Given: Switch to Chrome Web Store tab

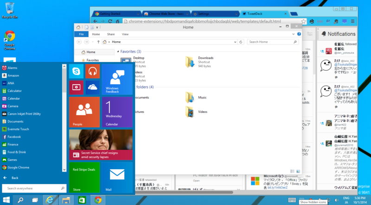Looking at the screenshot, I should click(166, 14).
